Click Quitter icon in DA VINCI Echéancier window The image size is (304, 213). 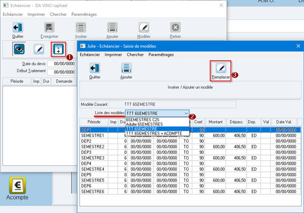(x=18, y=28)
